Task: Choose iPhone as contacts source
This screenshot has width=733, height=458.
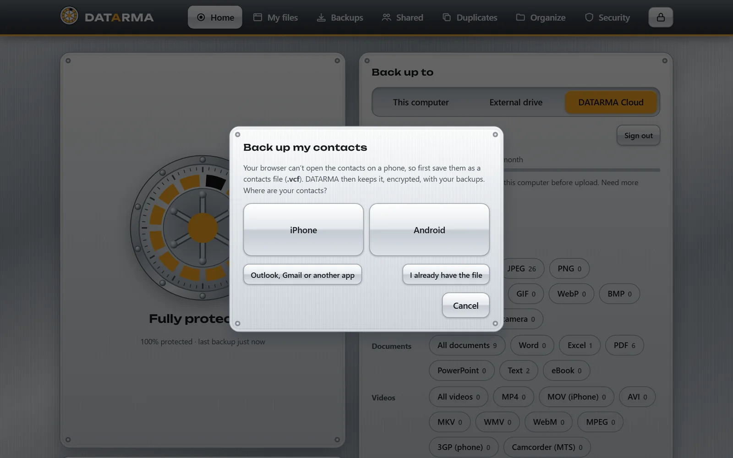Action: pos(303,230)
